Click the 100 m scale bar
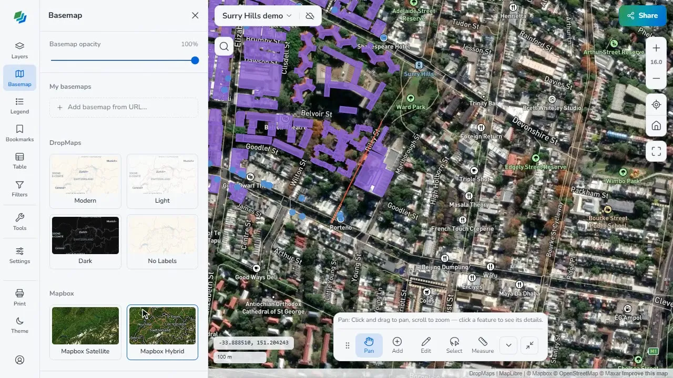673x378 pixels. point(240,357)
